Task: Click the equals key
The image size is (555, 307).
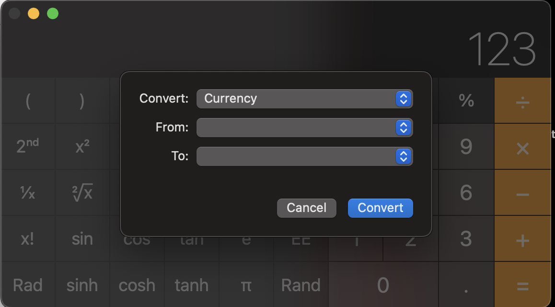Action: pyautogui.click(x=522, y=286)
